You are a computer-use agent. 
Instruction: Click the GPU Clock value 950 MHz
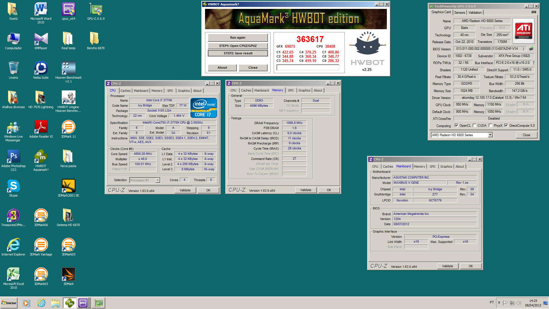pyautogui.click(x=462, y=105)
